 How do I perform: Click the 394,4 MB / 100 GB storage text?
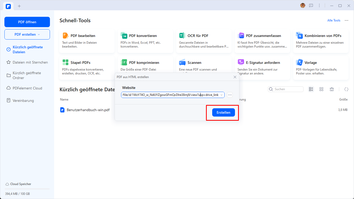[17, 194]
